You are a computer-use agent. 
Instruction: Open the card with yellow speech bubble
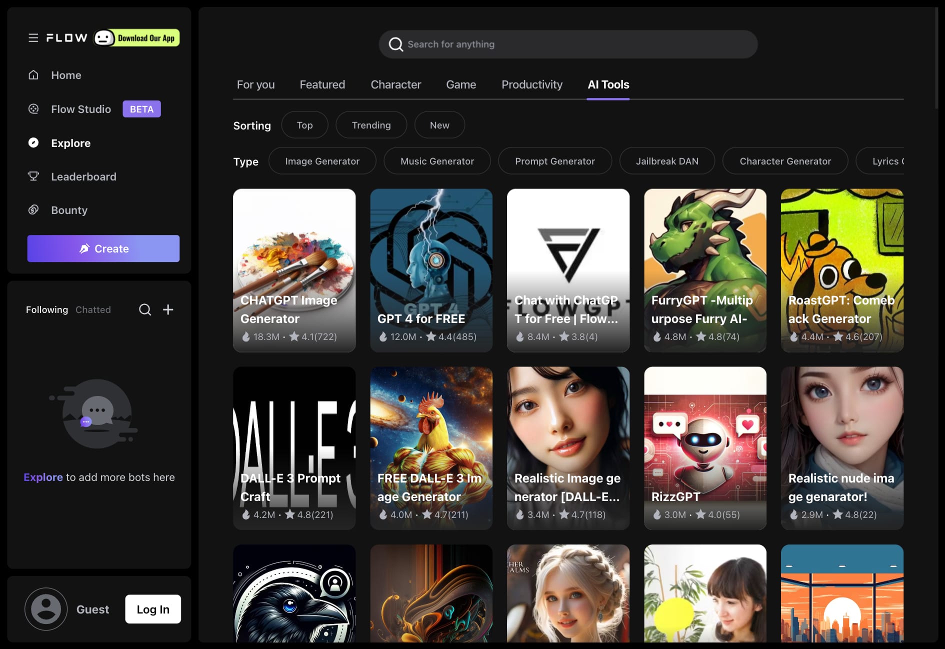[x=705, y=593]
